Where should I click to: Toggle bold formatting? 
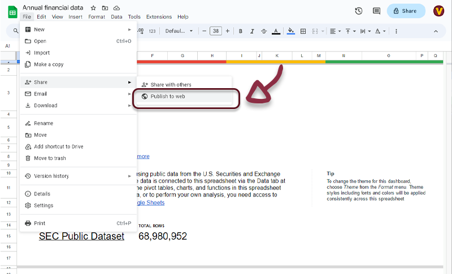241,31
